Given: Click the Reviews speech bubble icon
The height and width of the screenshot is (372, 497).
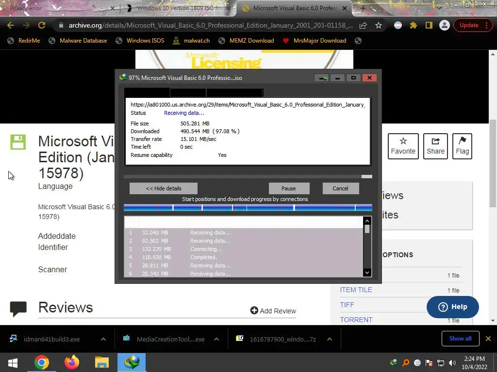Looking at the screenshot, I should [x=18, y=309].
